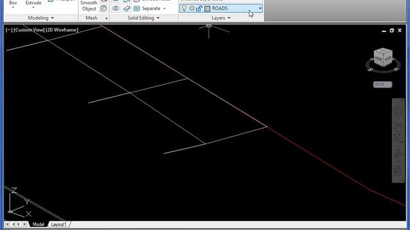The height and width of the screenshot is (230, 410).
Task: Open the Separate dropdown arrow
Action: pyautogui.click(x=165, y=8)
